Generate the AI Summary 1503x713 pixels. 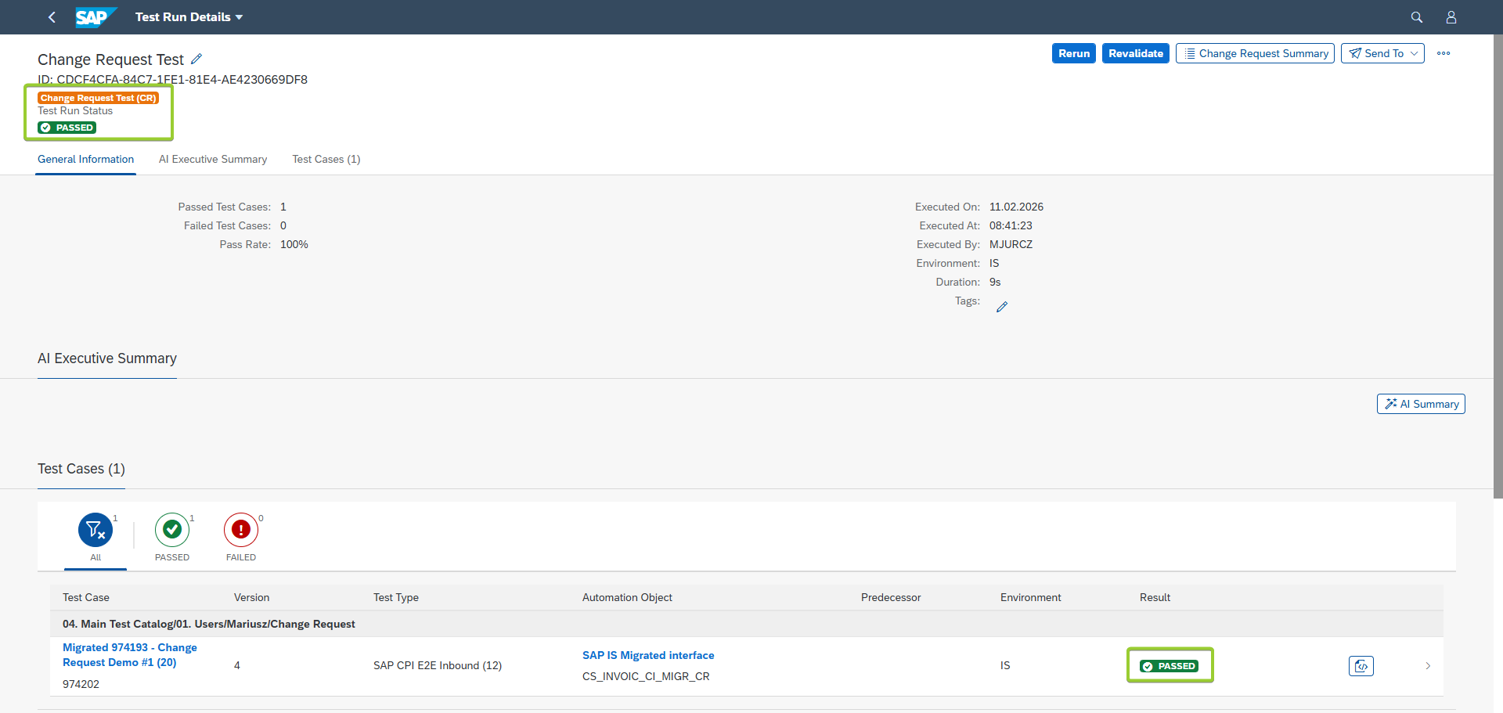coord(1421,404)
